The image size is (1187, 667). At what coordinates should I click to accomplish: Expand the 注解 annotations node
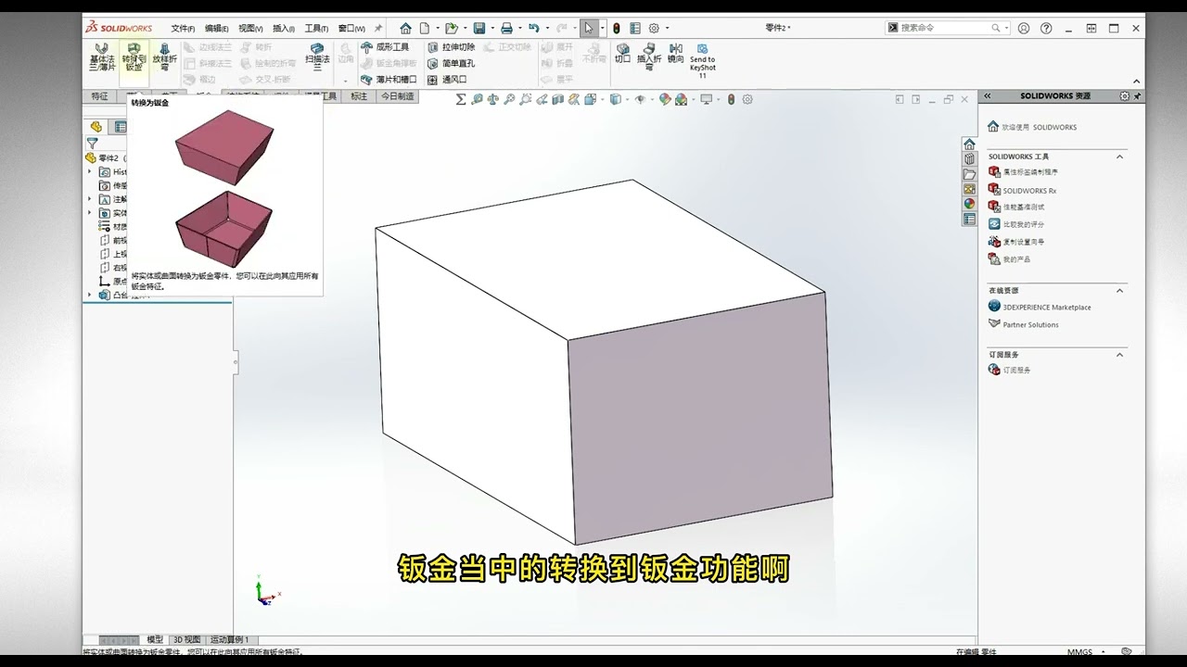pos(90,199)
